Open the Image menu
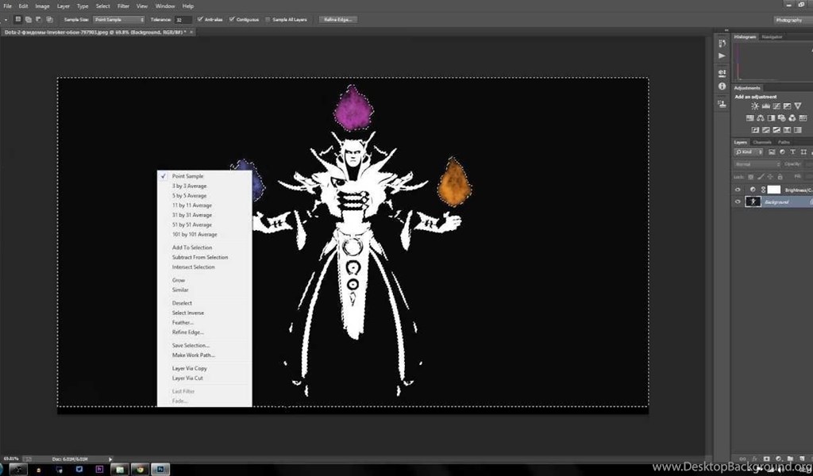 [x=42, y=6]
